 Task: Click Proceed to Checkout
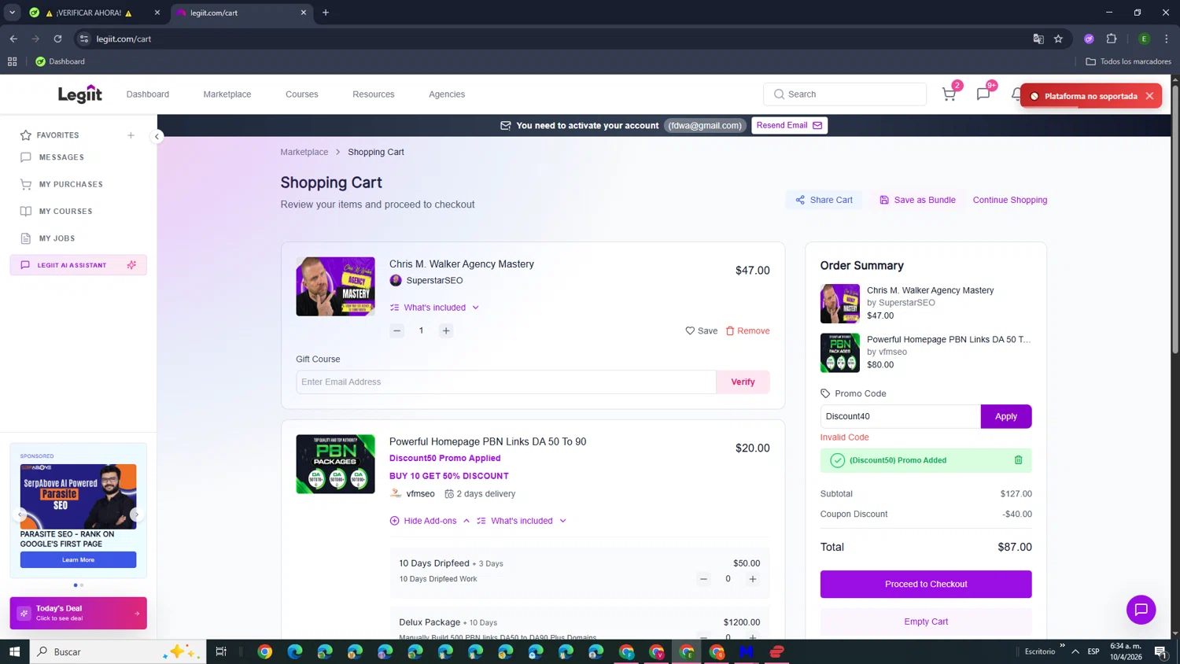click(x=926, y=585)
